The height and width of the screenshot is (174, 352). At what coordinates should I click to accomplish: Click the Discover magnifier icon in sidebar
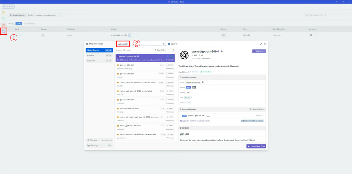[x=3, y=31]
